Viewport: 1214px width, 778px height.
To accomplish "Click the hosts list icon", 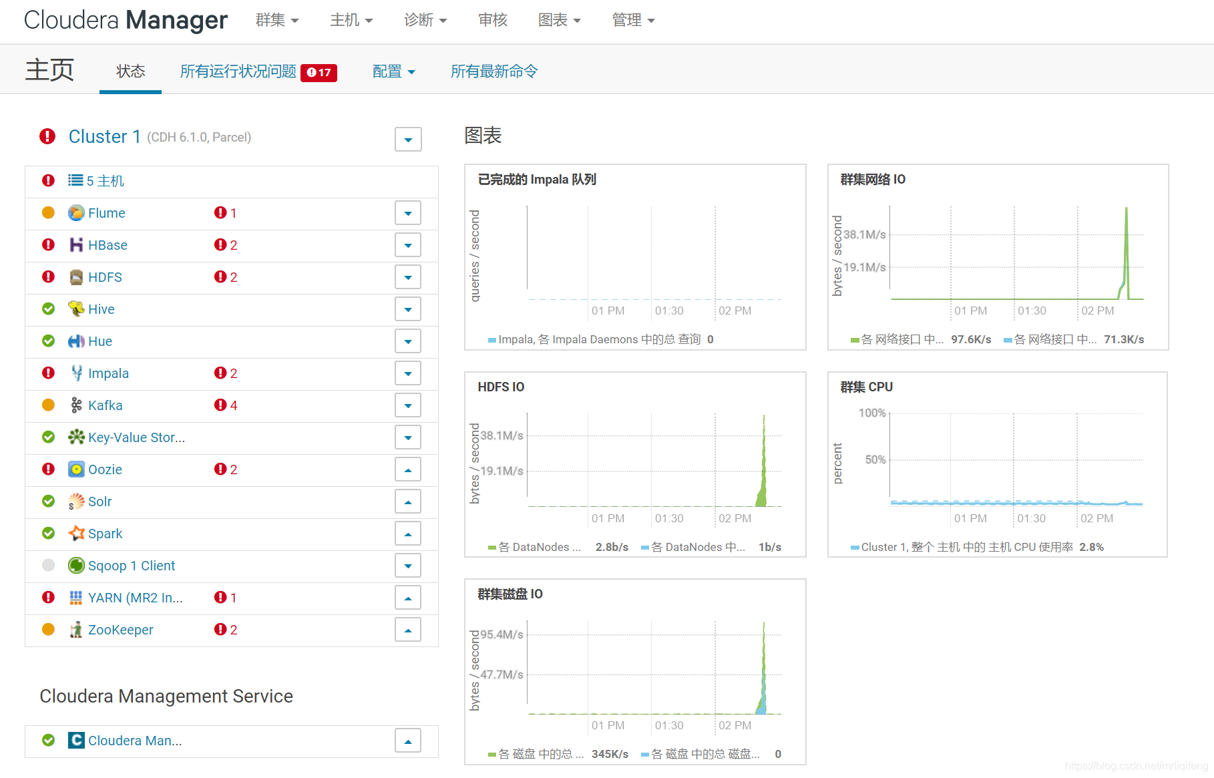I will pyautogui.click(x=75, y=181).
